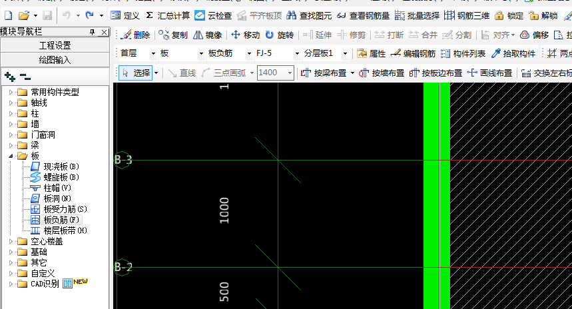Open the 属性 properties panel
This screenshot has height=309, width=572.
tap(371, 54)
